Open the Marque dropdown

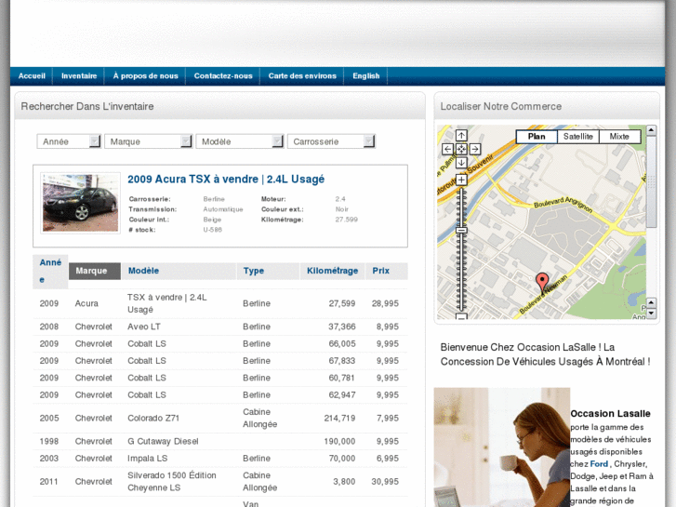148,141
